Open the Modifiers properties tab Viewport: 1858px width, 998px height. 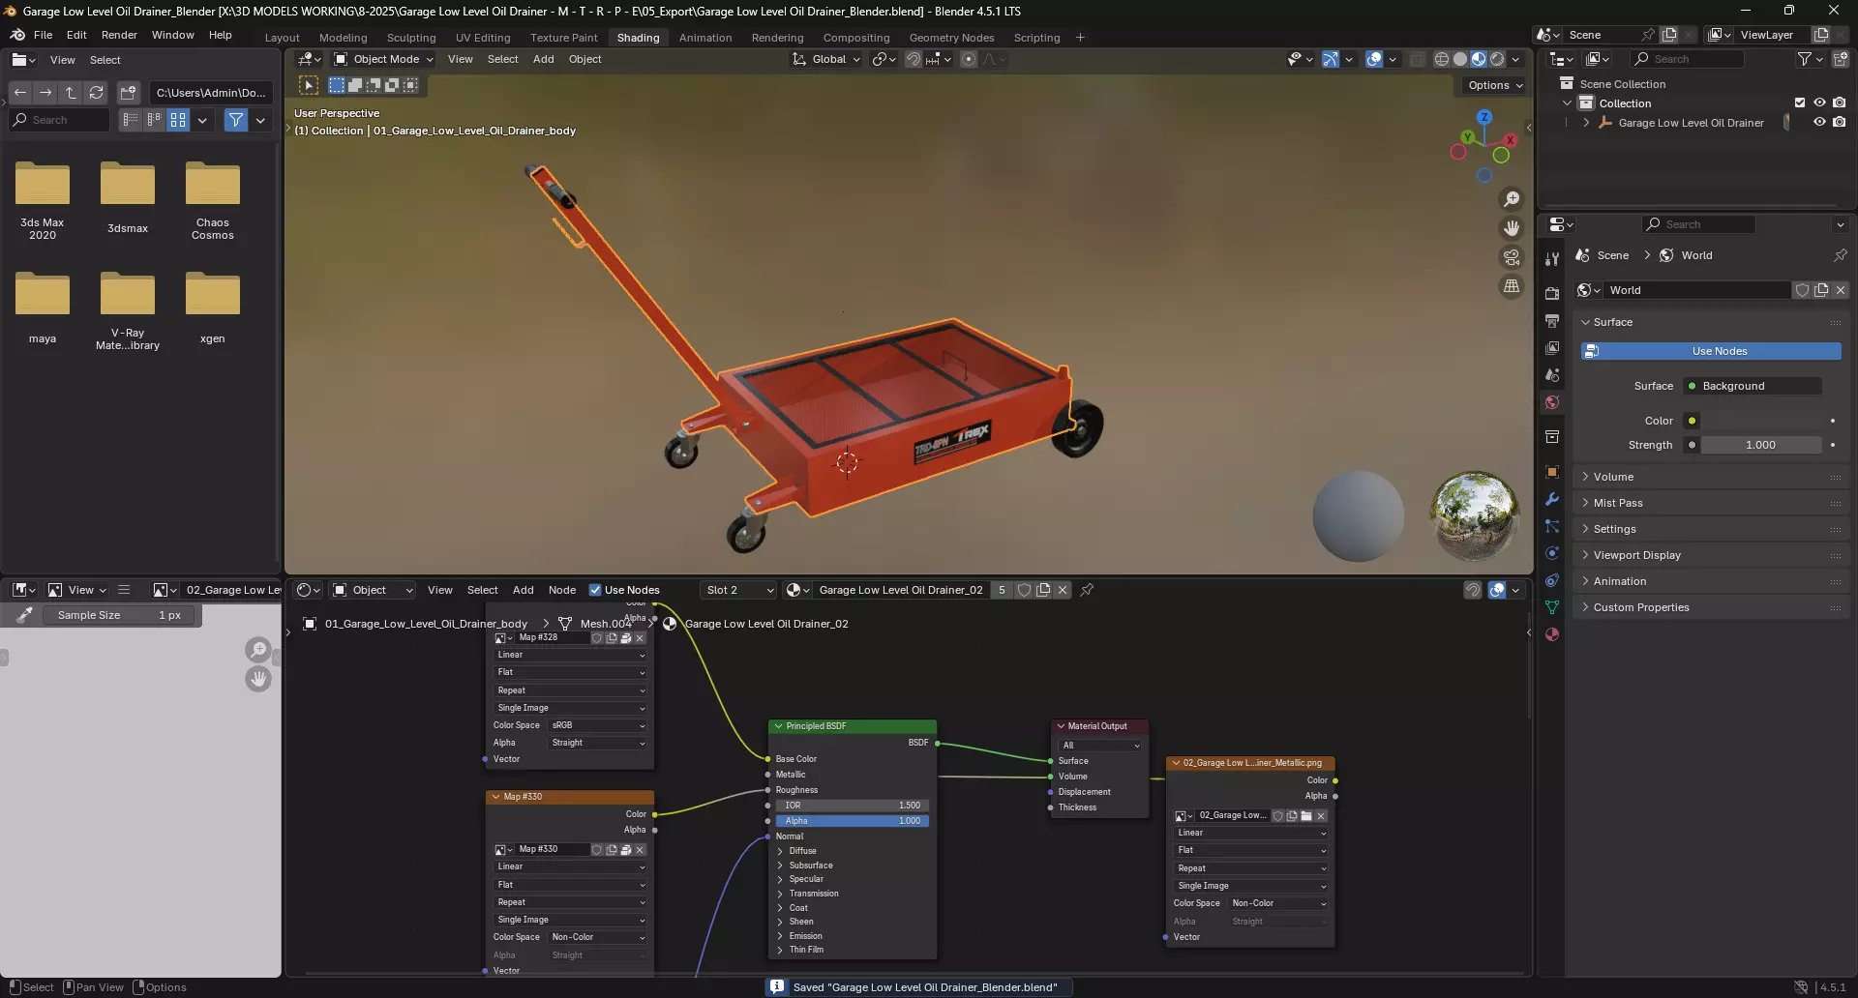point(1552,499)
